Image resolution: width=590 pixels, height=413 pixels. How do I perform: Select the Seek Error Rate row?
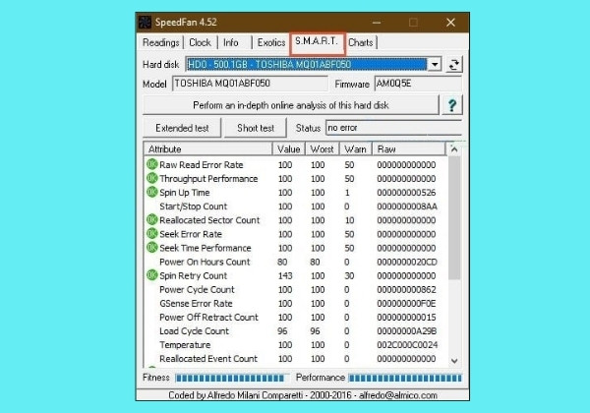pyautogui.click(x=296, y=234)
